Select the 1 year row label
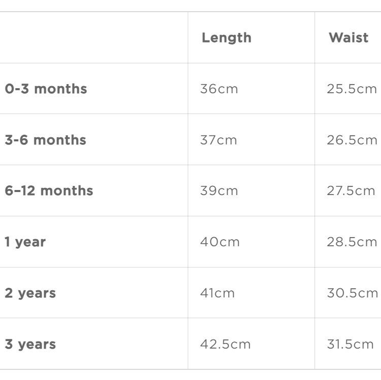The image size is (381, 380). point(25,242)
